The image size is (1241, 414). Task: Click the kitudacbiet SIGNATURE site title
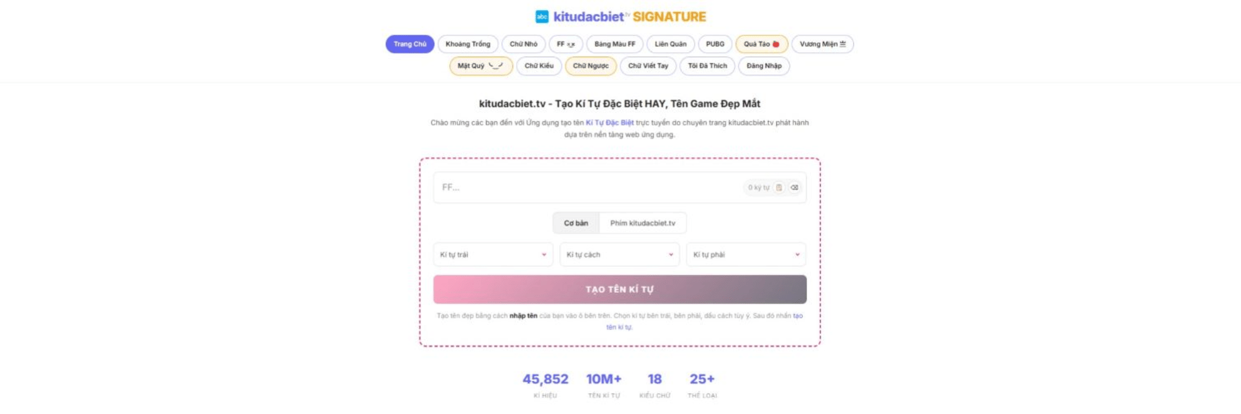pos(629,17)
